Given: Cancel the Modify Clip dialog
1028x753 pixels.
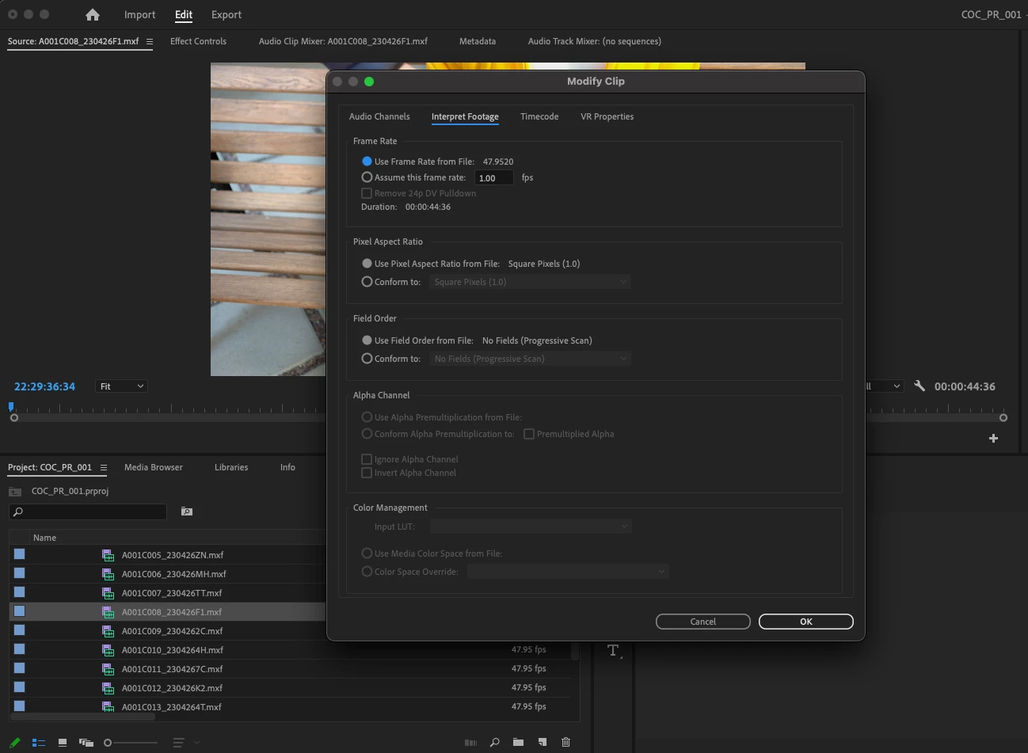Looking at the screenshot, I should click(703, 622).
